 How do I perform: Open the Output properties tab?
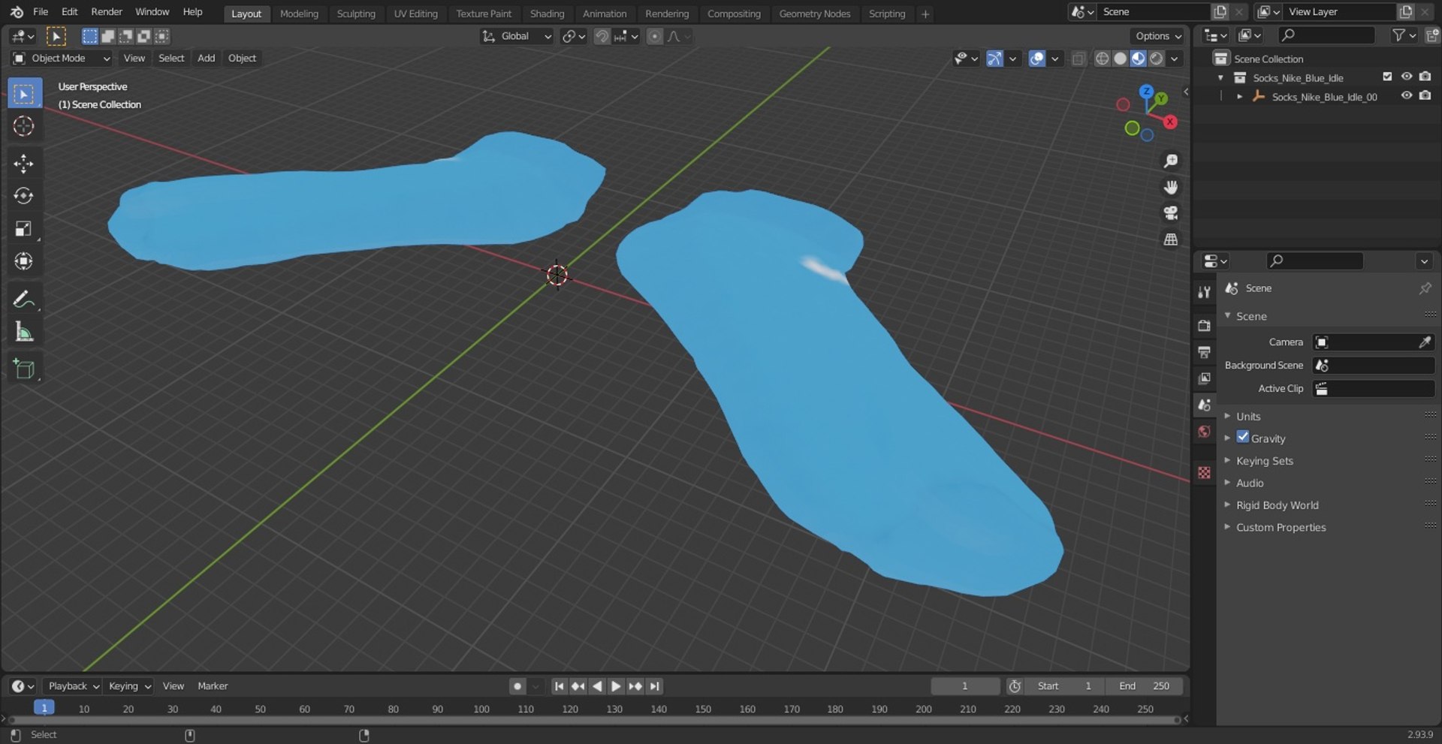point(1204,352)
